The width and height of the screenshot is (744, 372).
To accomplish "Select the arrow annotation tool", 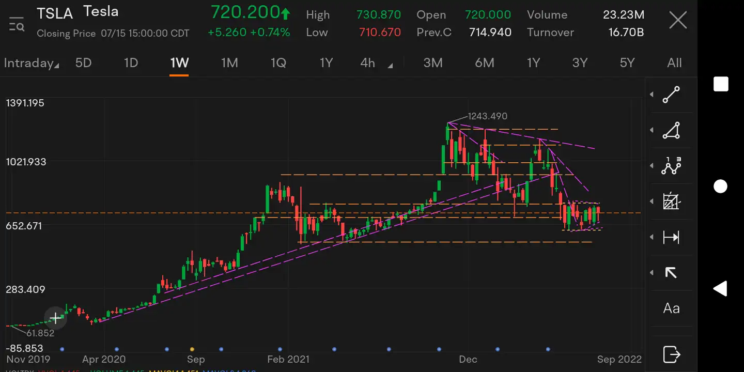I will click(671, 273).
